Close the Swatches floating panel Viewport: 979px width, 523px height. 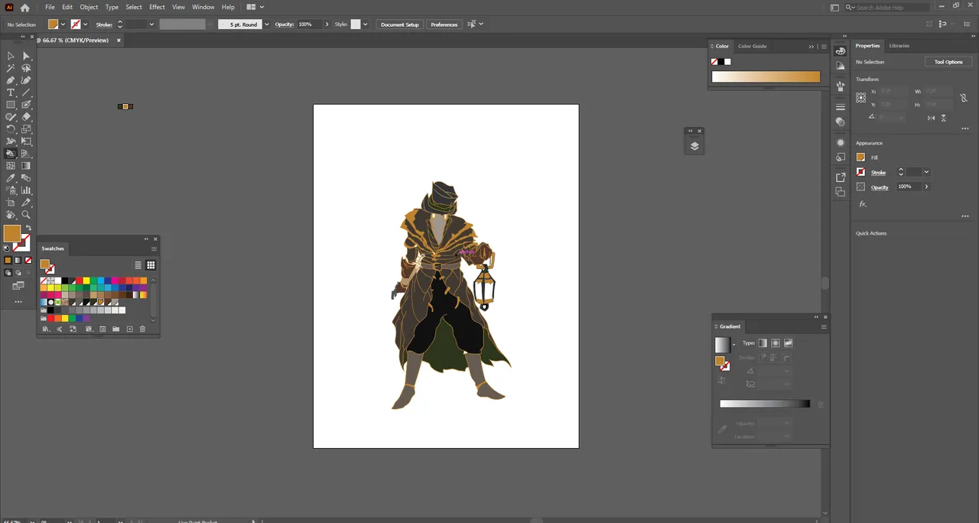pos(155,239)
